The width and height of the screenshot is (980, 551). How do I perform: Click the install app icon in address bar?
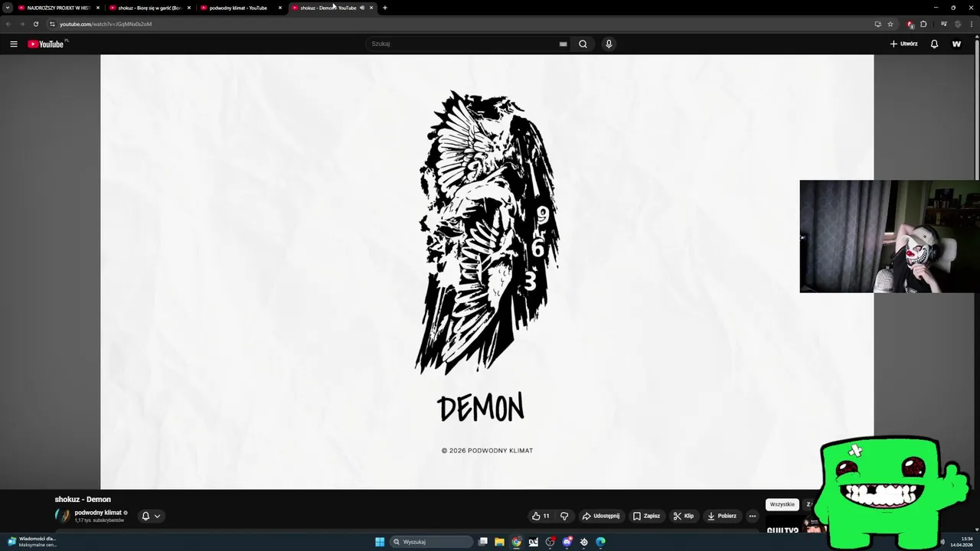coord(878,24)
